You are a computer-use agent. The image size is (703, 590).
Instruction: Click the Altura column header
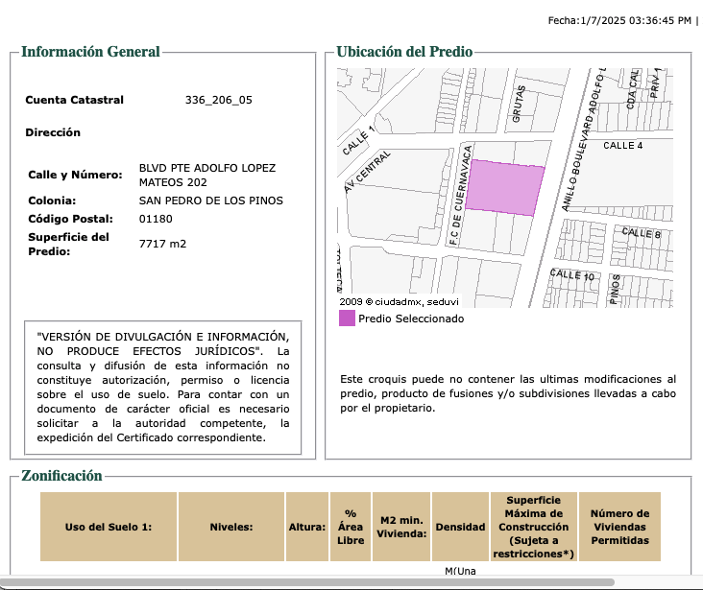(x=307, y=527)
